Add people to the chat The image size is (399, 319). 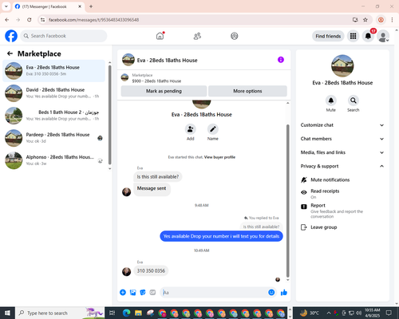(191, 129)
